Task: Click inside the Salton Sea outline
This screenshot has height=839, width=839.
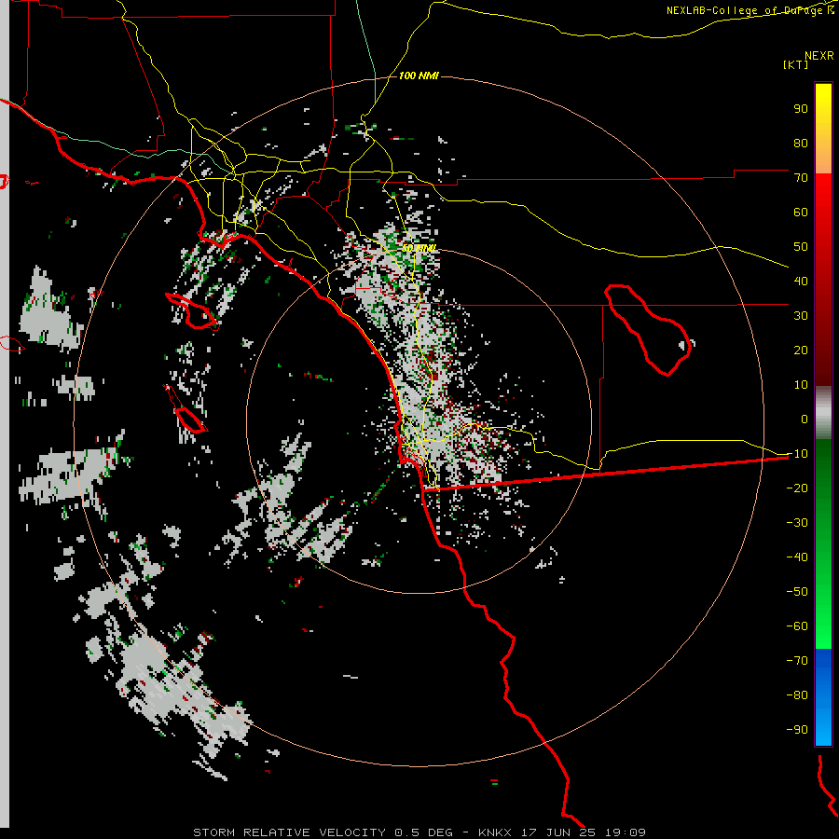Action: pyautogui.click(x=650, y=329)
